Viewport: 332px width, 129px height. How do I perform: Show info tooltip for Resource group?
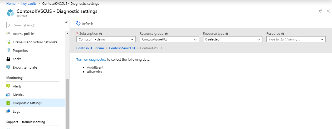pyautogui.click(x=166, y=34)
